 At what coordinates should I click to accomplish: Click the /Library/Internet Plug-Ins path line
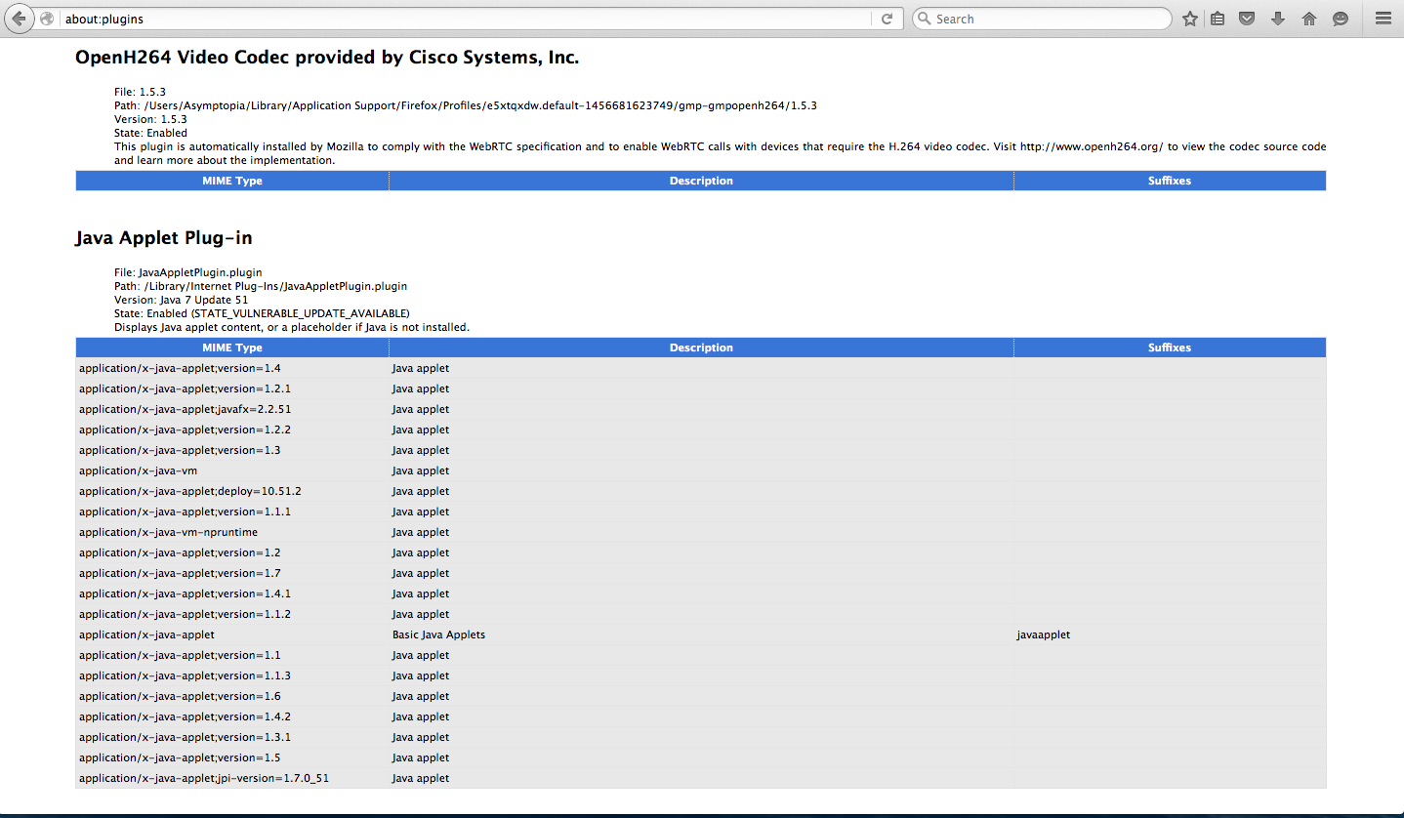261,286
